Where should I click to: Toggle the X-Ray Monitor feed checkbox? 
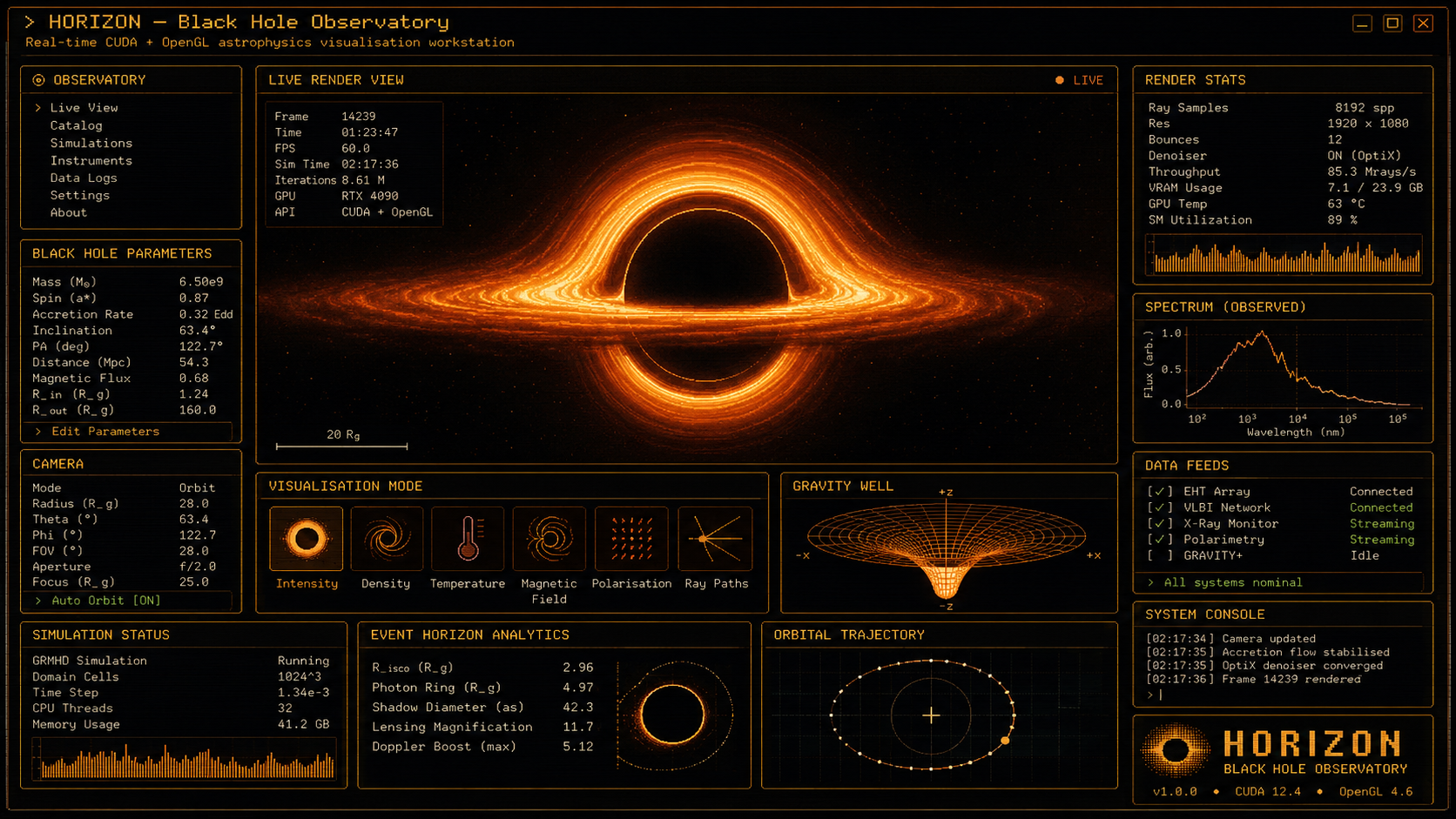click(1160, 524)
